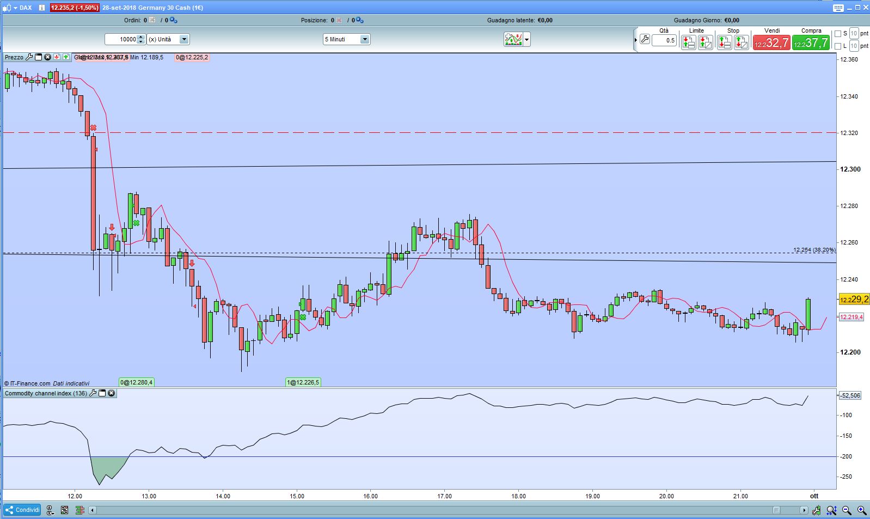
Task: Click the red X trade marker near 12.320
Action: click(x=93, y=127)
